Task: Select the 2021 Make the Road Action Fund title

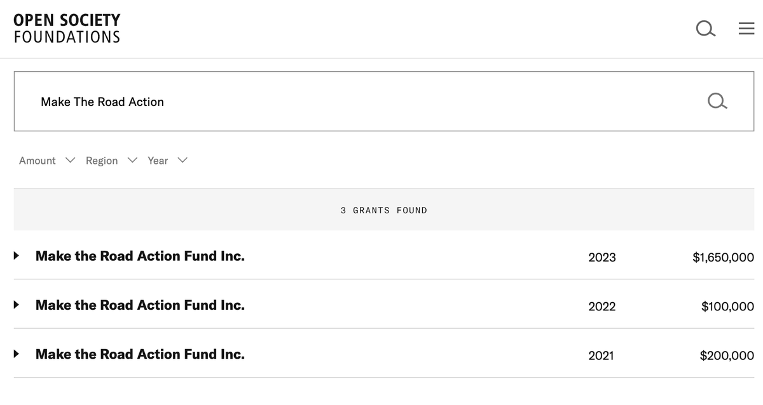Action: coord(140,354)
